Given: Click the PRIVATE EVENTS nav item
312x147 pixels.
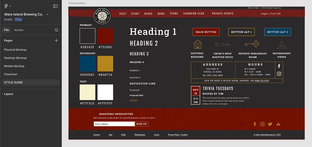Looking at the screenshot, I should 223,13.
